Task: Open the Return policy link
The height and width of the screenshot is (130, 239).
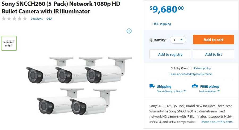Action: 202,68
